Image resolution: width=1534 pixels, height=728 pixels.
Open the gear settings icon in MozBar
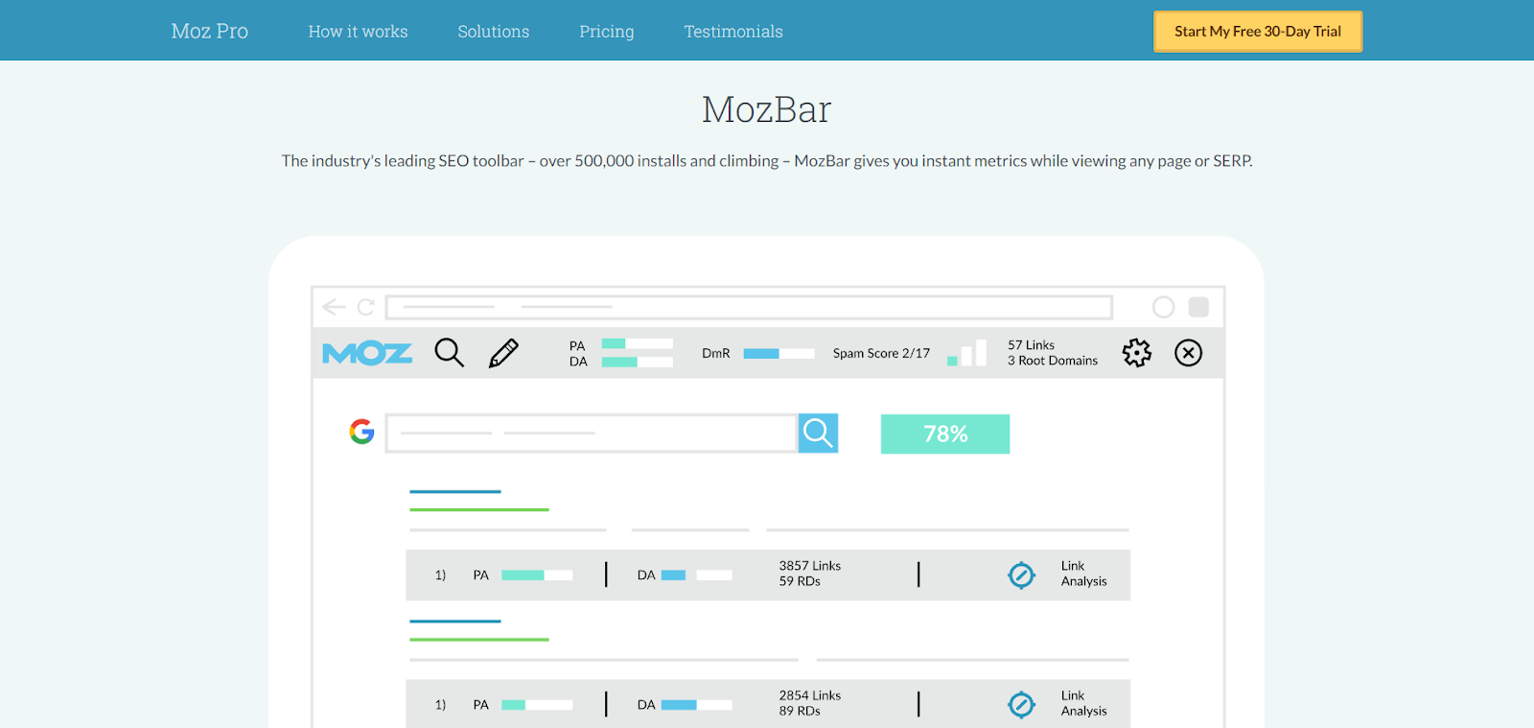click(x=1137, y=353)
